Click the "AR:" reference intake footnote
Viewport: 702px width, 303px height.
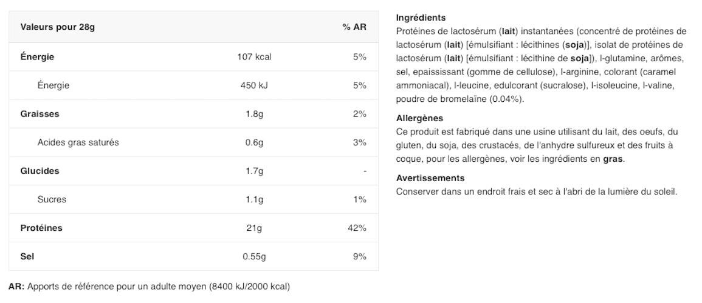[149, 286]
